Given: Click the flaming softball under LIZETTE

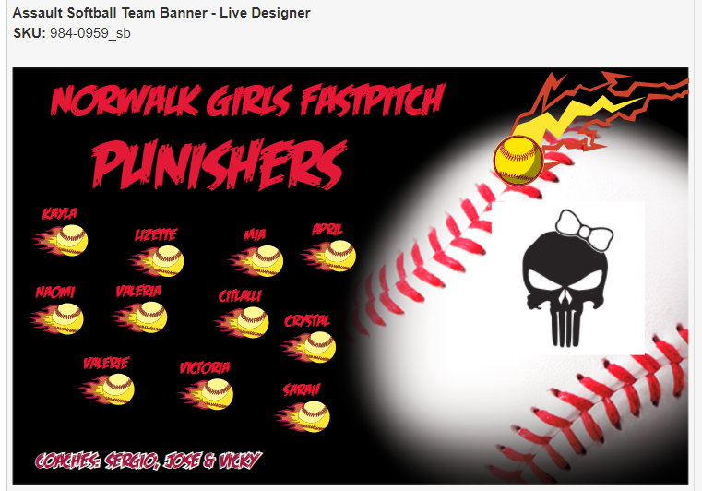Looking at the screenshot, I should [x=157, y=261].
